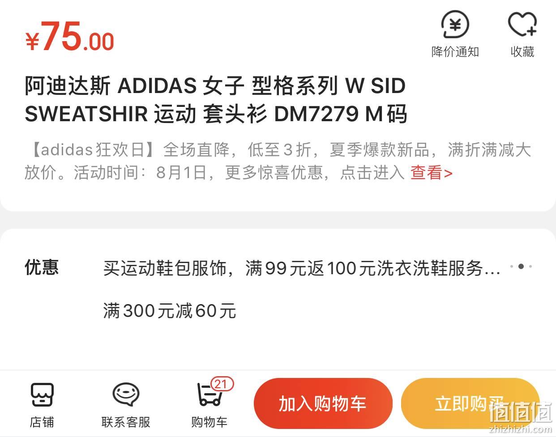
Task: Tap the customer service chat face icon
Action: 125,394
